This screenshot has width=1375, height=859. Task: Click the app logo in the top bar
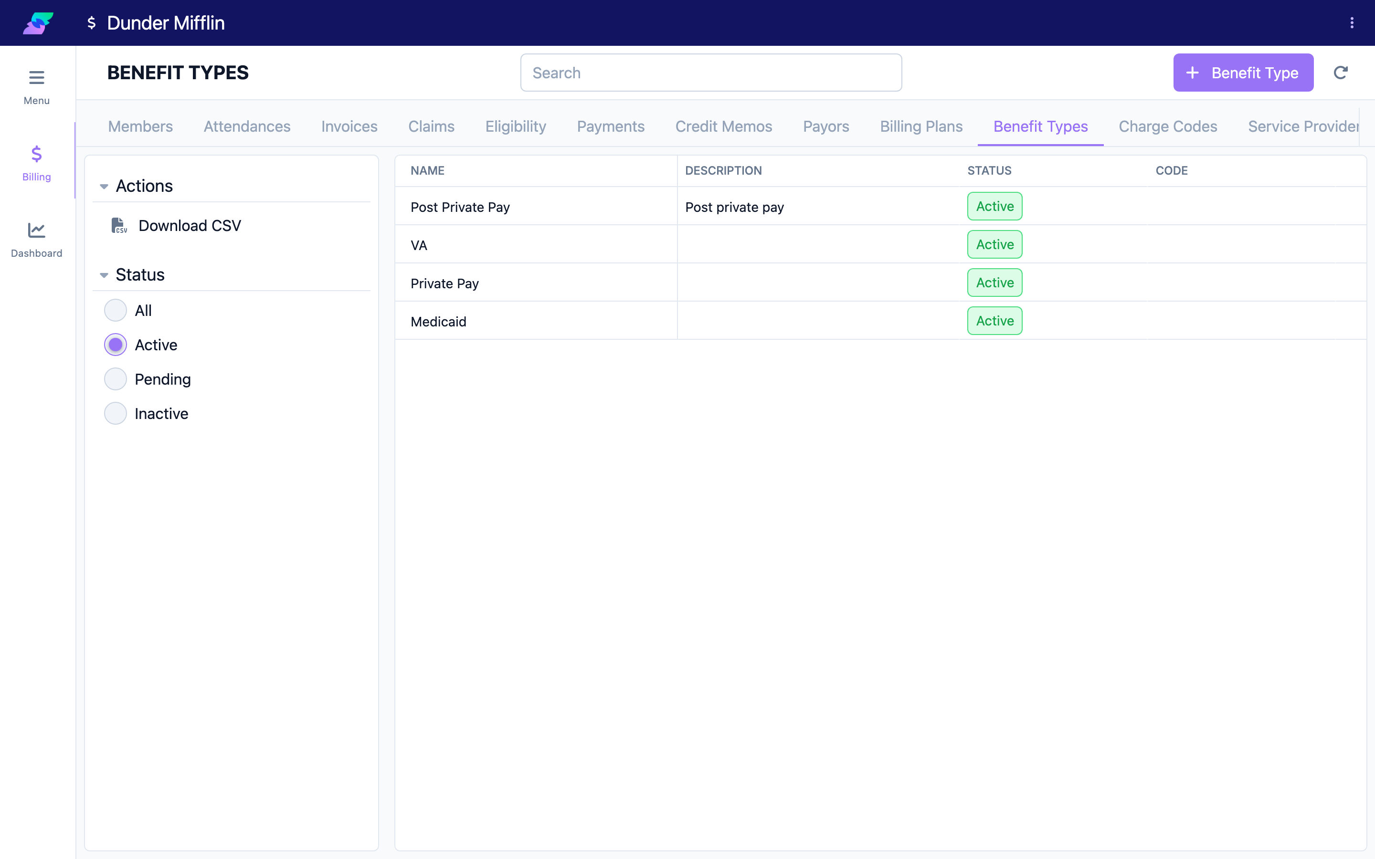(x=38, y=23)
